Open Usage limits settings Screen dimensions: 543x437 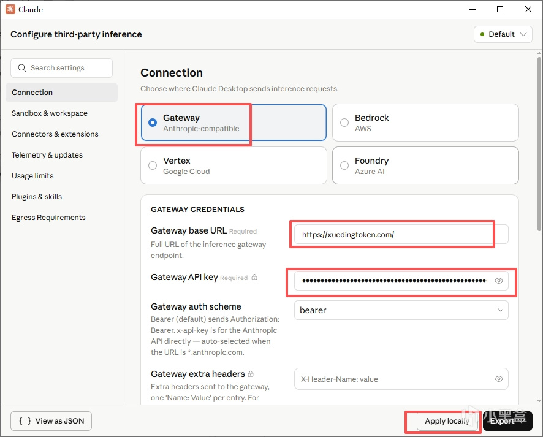coord(32,175)
